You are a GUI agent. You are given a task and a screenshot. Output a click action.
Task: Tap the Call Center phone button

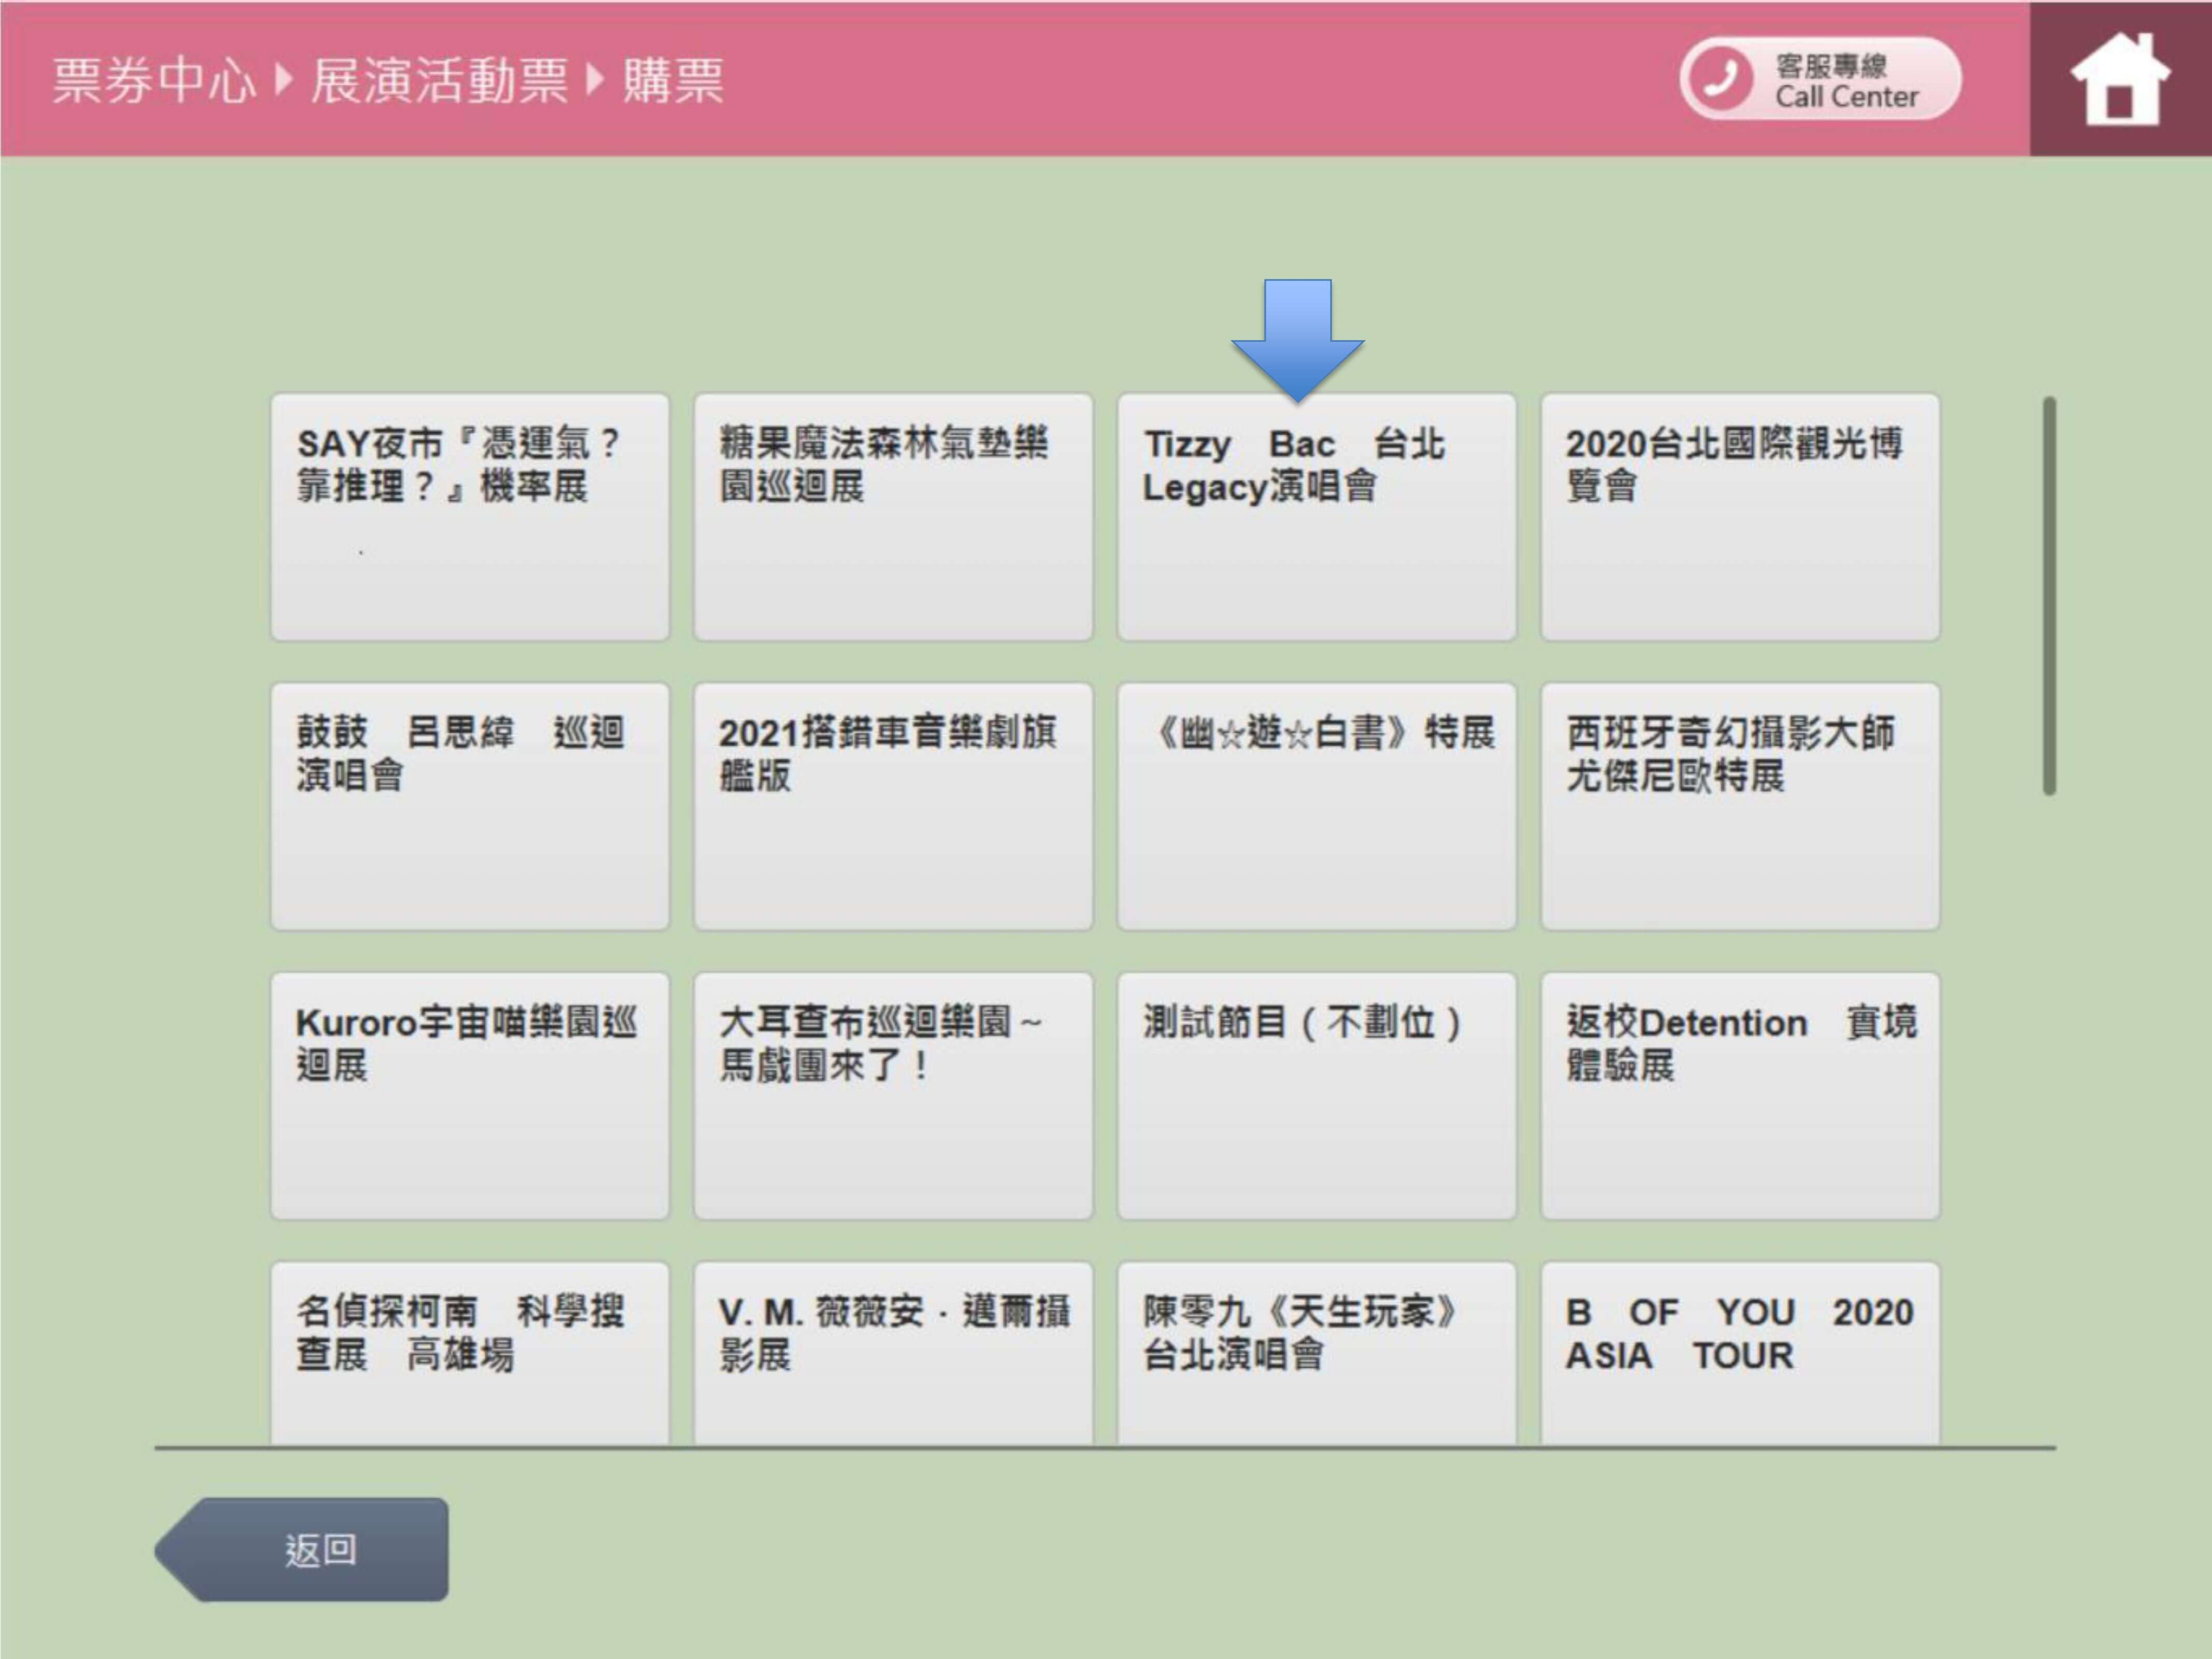(1820, 80)
